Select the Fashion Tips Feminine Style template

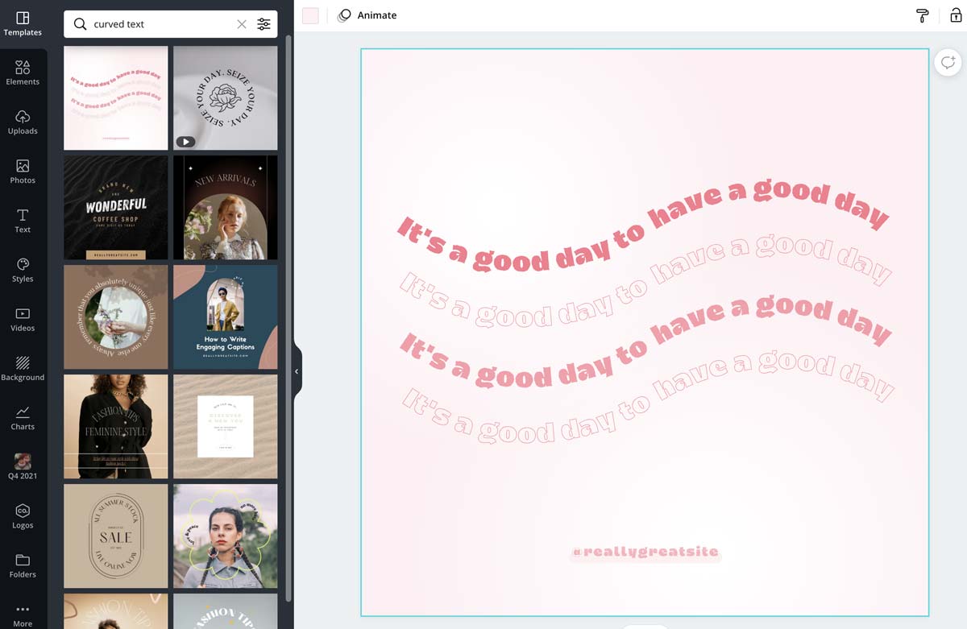tap(116, 426)
